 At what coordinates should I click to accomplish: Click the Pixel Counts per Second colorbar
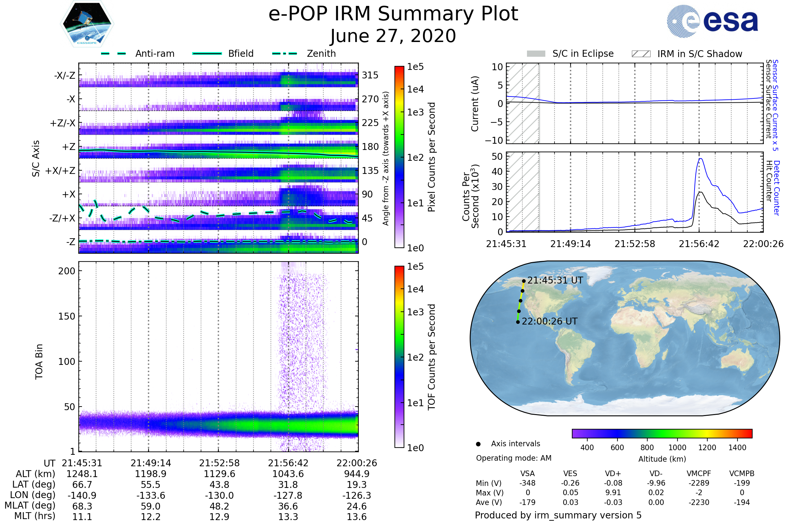click(399, 157)
